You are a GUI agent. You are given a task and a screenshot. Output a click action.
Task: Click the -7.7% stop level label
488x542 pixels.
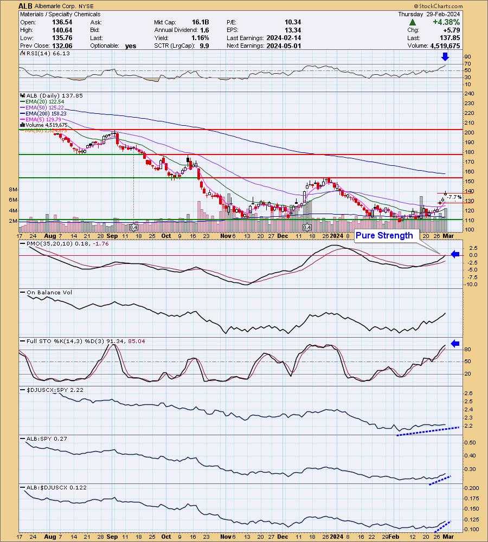point(454,197)
